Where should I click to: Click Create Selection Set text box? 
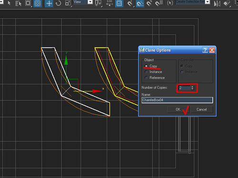(x=190, y=2)
